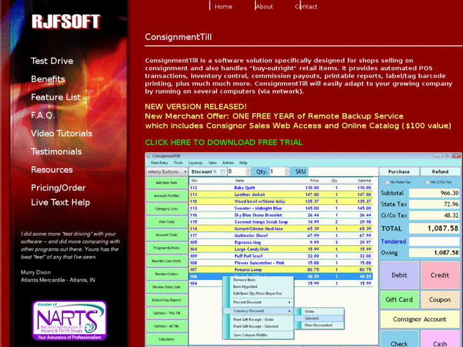Screen dimensions: 463x347
Task: Expand the Percent Discount submenu
Action: tap(258, 302)
